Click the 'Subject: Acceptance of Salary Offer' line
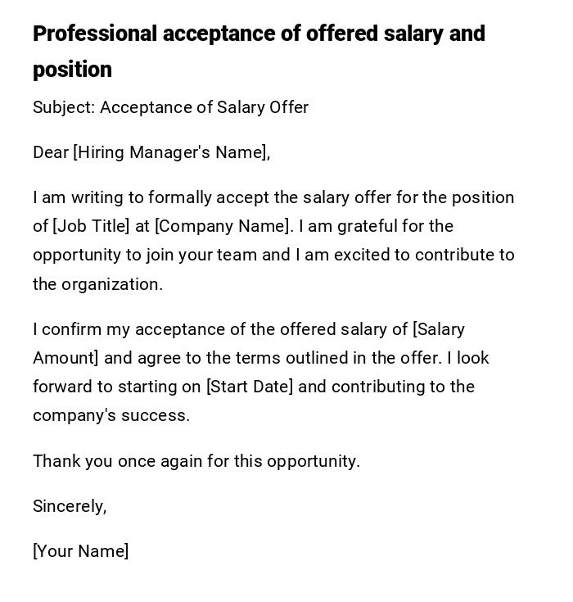Screen dimensions: 573x602 pyautogui.click(x=170, y=107)
